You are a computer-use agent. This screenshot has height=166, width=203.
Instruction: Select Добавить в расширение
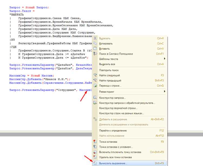[x=129, y=119]
